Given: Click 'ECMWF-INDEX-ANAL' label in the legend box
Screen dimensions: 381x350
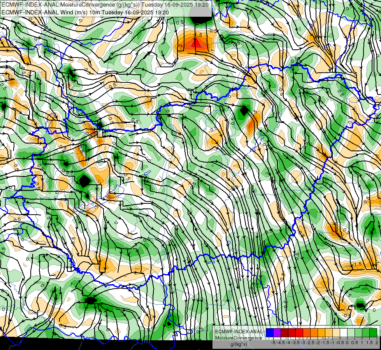Looking at the screenshot, I should (x=239, y=332).
